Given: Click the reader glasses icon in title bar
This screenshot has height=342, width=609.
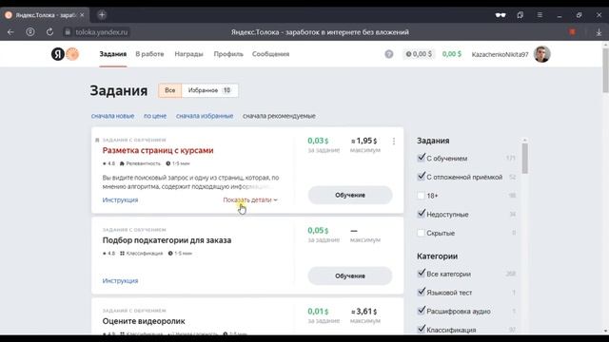Looking at the screenshot, I should [x=501, y=15].
